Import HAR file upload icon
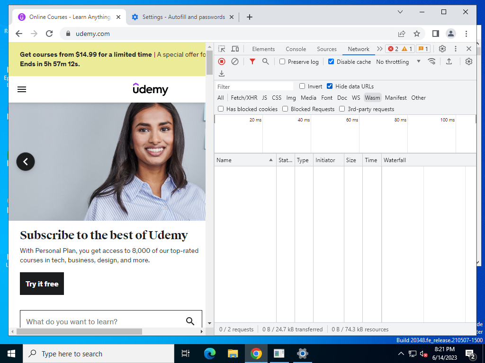 pos(449,61)
